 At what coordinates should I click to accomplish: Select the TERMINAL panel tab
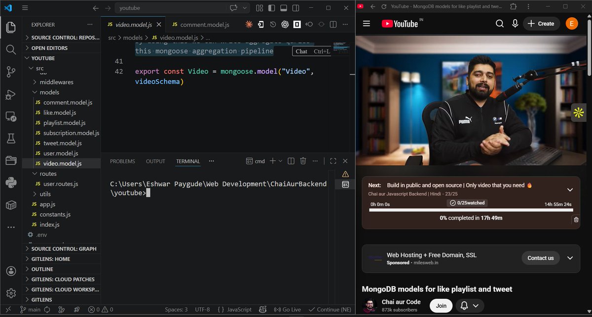point(188,161)
